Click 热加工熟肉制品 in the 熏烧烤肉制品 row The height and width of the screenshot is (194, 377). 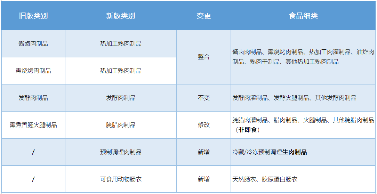click(121, 71)
